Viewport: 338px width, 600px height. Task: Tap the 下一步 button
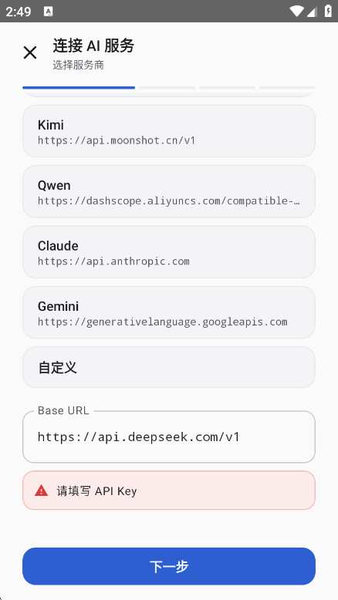[x=169, y=566]
